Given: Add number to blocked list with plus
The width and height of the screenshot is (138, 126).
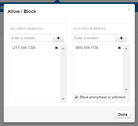Looking at the screenshot, I should click(x=121, y=38).
